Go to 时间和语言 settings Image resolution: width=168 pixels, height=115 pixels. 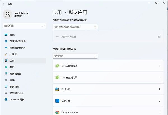point(15,73)
